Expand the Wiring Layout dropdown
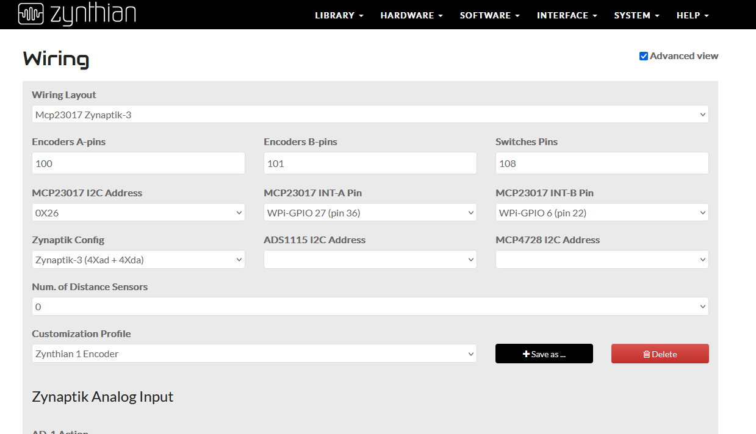The height and width of the screenshot is (434, 756). tap(370, 114)
